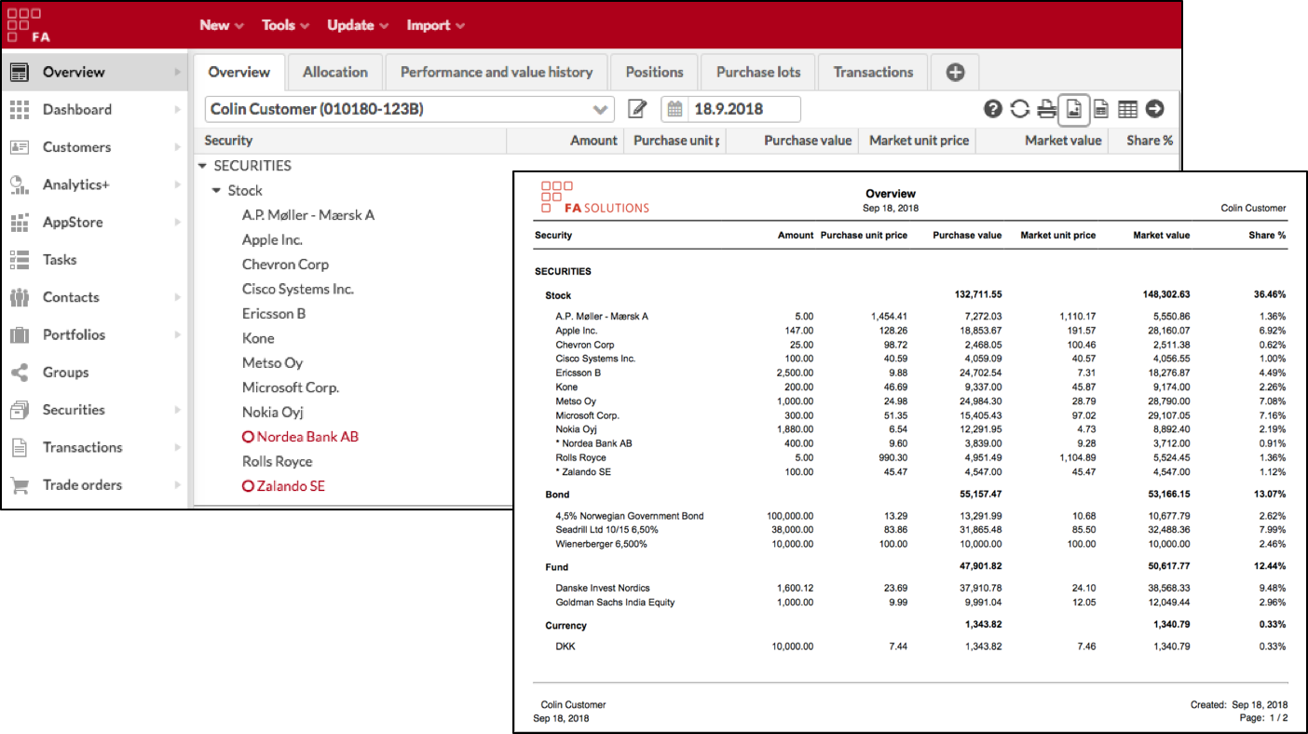Select the Microsoft Corp. row in tree
The image size is (1308, 734).
pos(291,387)
